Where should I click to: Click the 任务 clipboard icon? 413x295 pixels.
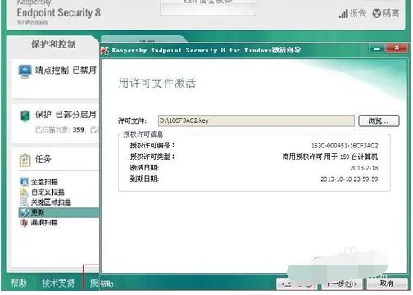pyautogui.click(x=25, y=160)
